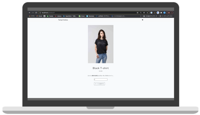Open the Udemy bookmark
Viewport: 200px width, 115px height.
coord(58,16)
